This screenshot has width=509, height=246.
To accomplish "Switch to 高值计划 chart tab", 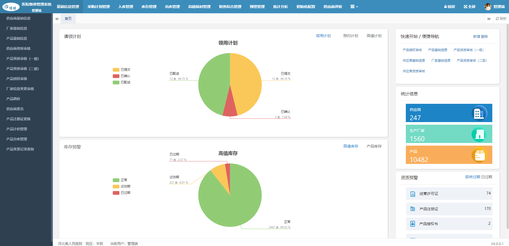I will pos(374,36).
